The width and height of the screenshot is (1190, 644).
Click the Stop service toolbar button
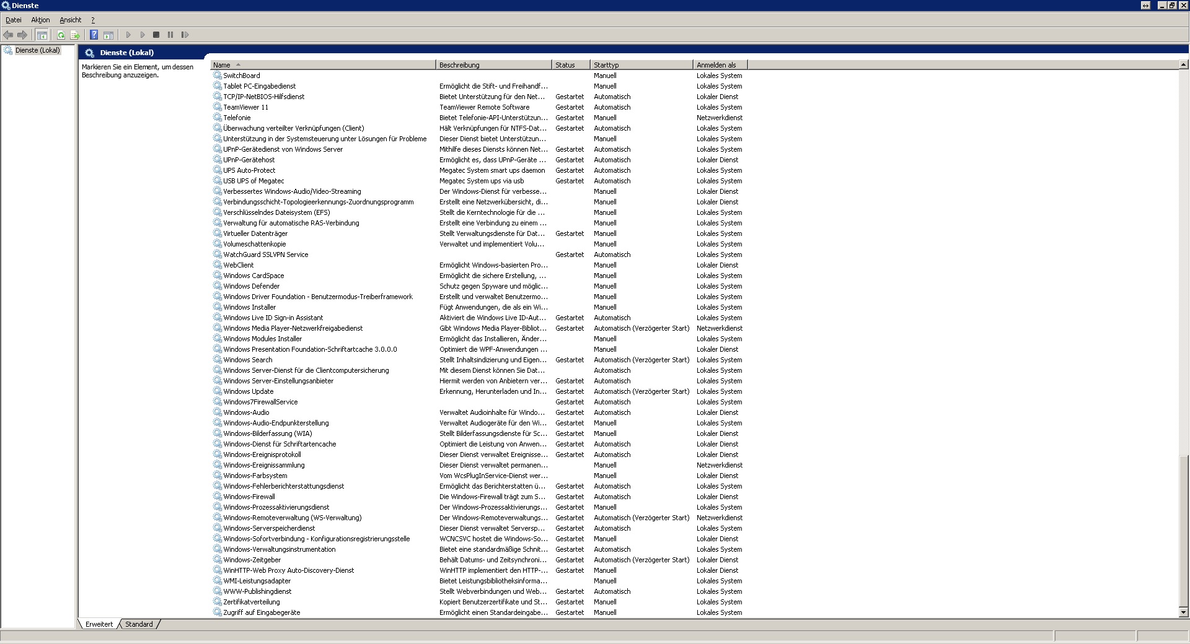(156, 35)
